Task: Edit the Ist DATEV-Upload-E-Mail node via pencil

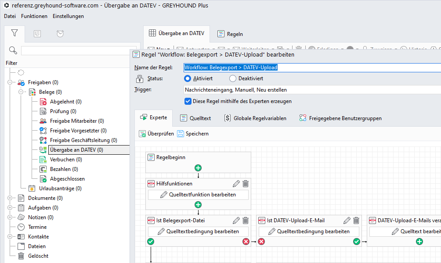Action: point(347,220)
